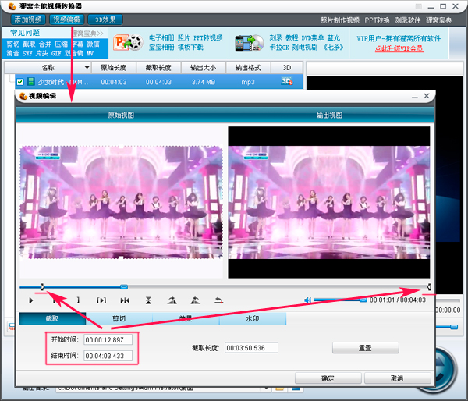Screen dimensions: 468x401
Task: Click the mp3 output format cell
Action: [248, 82]
